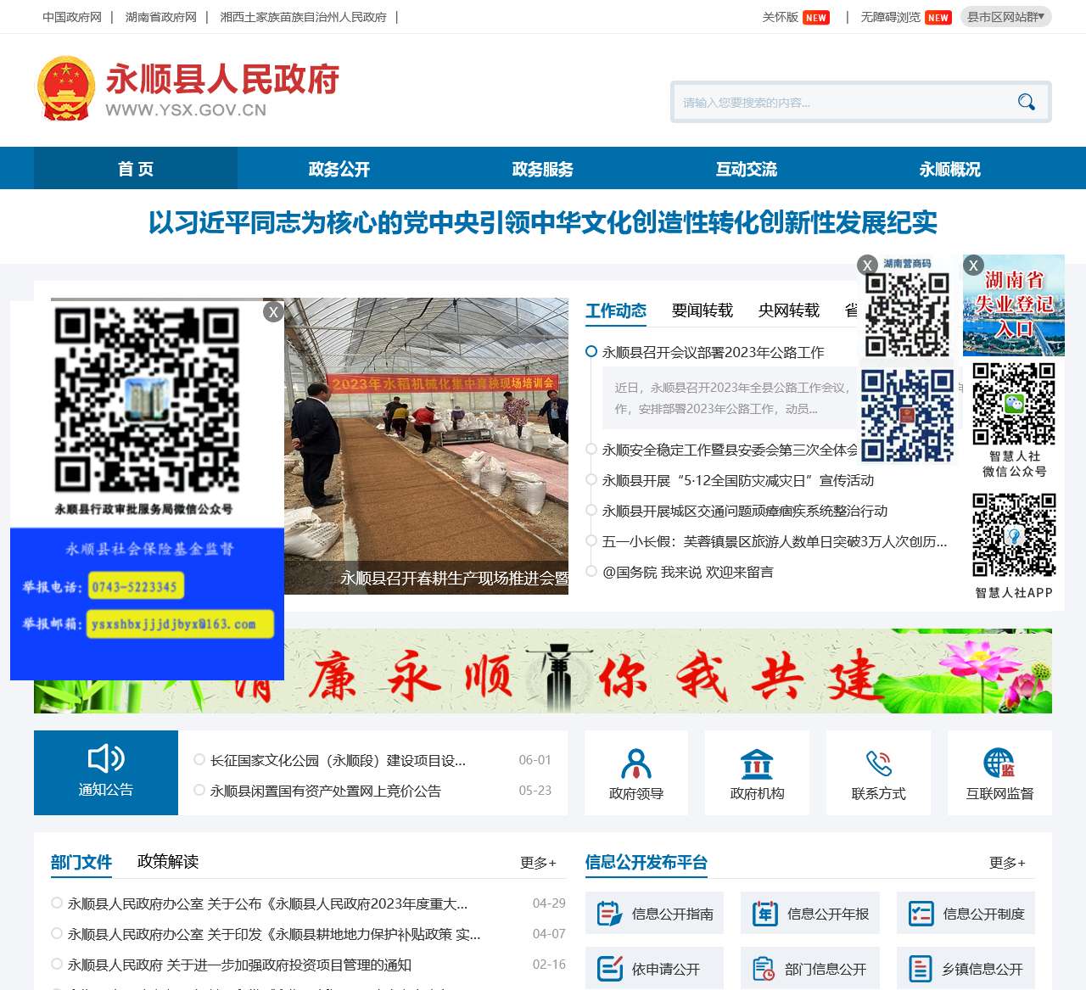
Task: Open 联系方式 phone icon
Action: pos(879,763)
